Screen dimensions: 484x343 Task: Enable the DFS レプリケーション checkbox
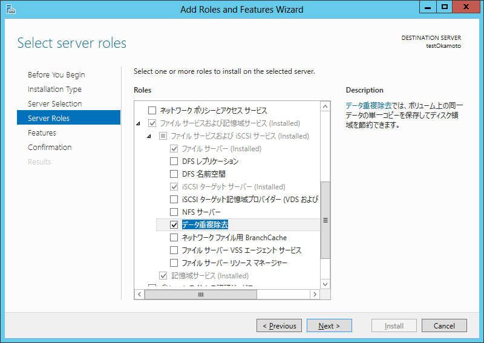point(174,162)
